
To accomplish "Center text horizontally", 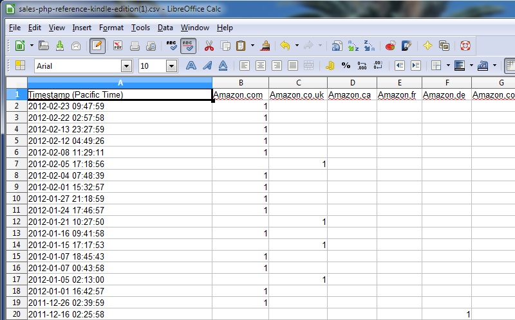I will click(261, 66).
